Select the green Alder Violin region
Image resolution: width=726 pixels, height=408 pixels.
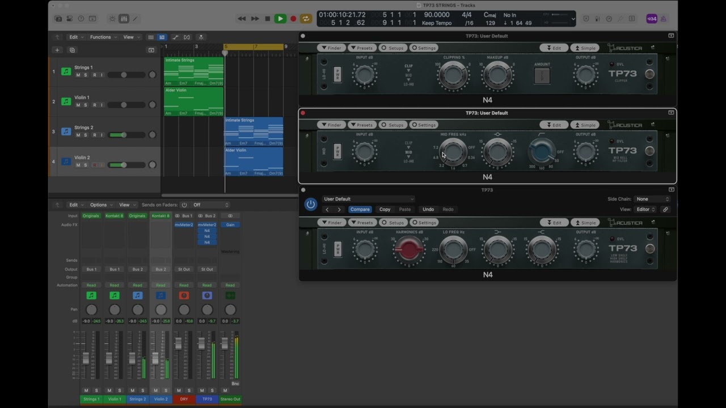tap(194, 101)
